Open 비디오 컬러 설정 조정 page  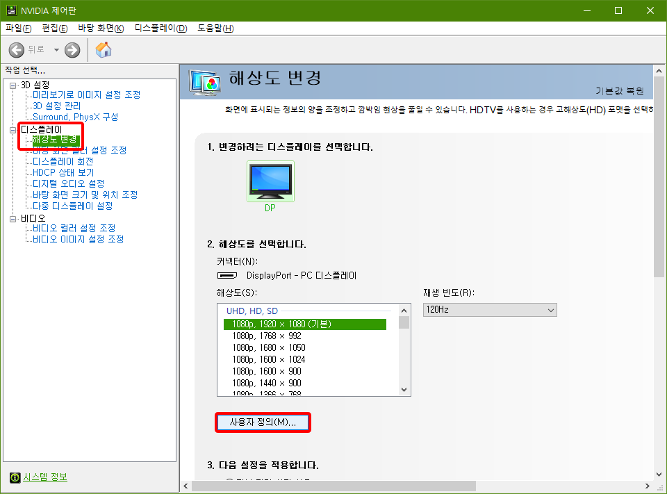[x=74, y=228]
